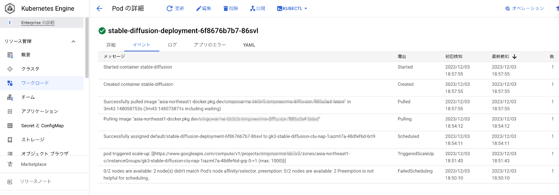Click the 公開 expose button
559x195 pixels.
[x=258, y=8]
